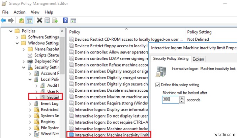The height and width of the screenshot is (138, 239).
Task: Click icon beside Machine inactivity limit policy row
Action: click(71, 135)
